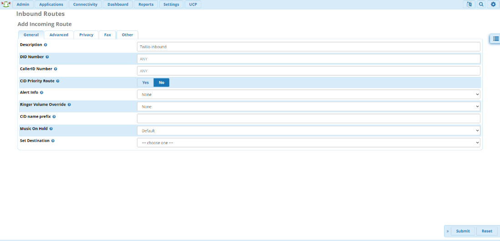Viewport: 500px width, 241px height.
Task: Click the Reset button
Action: click(487, 231)
